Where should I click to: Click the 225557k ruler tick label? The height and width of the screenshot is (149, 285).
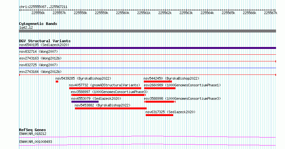click(59, 13)
